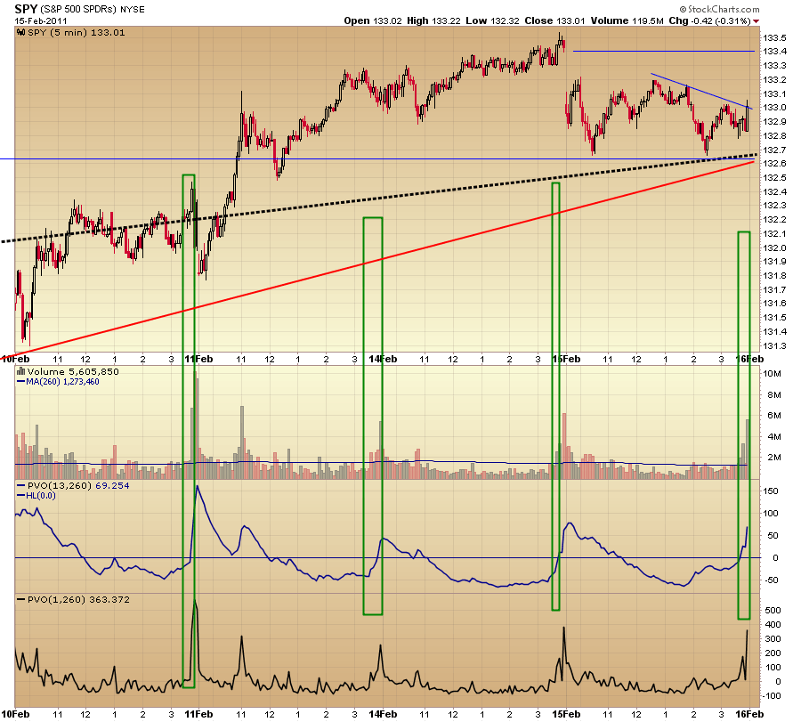Viewport: 801px width, 722px height.
Task: Click the 2M volume axis label
Action: pyautogui.click(x=774, y=458)
